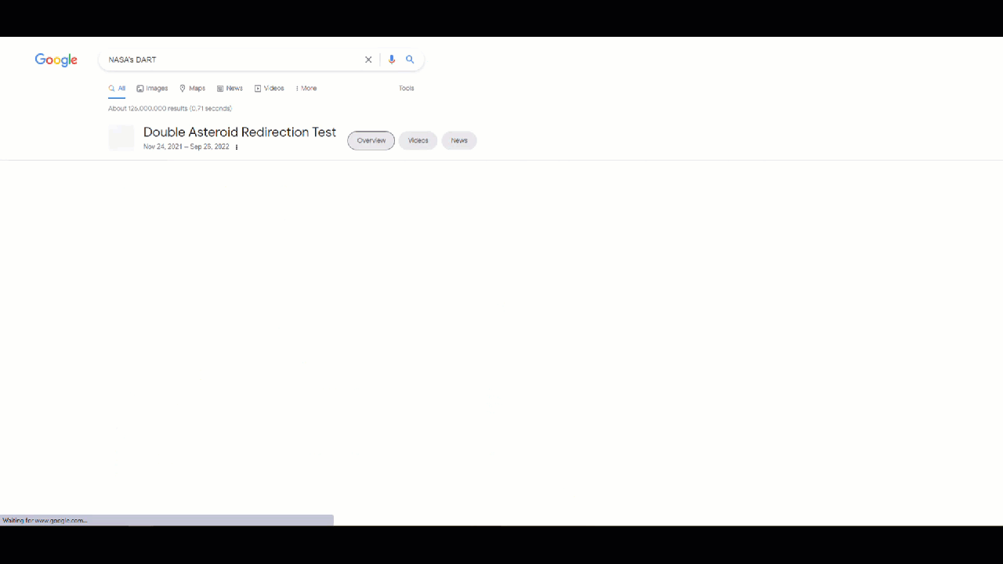The width and height of the screenshot is (1003, 564).
Task: Open the three-dot menu beside the date range
Action: point(237,147)
